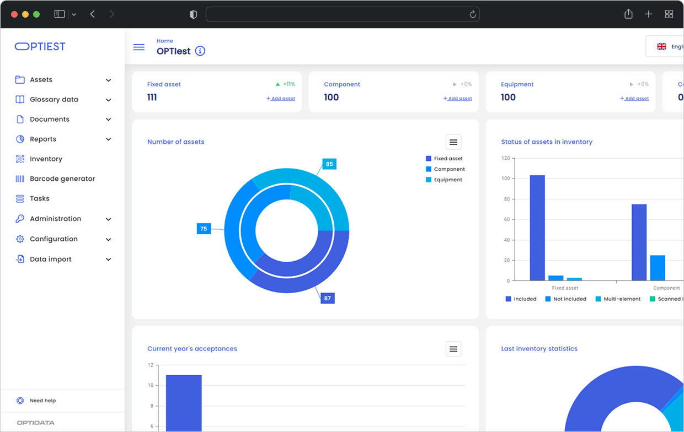Viewport: 684px width, 432px height.
Task: Click Add asset link in Equipment card
Action: [634, 99]
